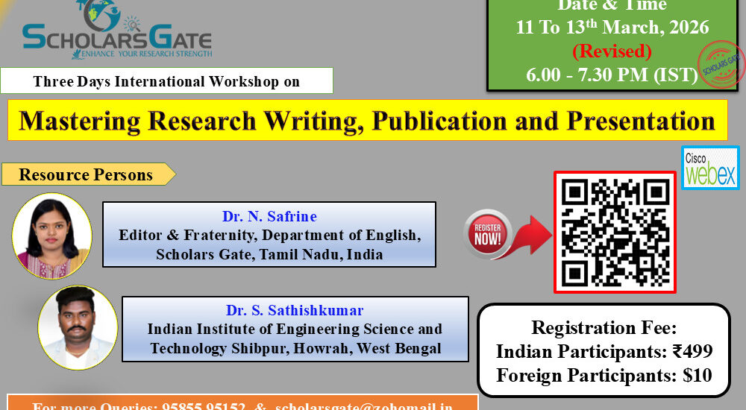Click the Resource Persons label
746x410 pixels.
pos(86,174)
